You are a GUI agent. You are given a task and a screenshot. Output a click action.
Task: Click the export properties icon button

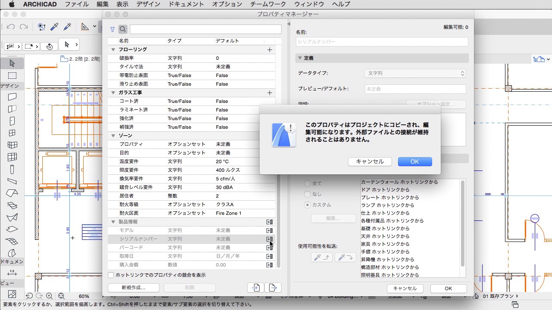[273, 288]
